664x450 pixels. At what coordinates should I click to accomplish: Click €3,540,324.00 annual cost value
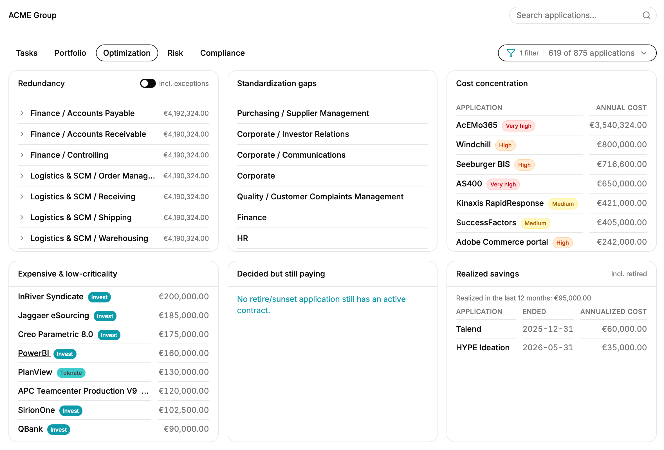(x=618, y=125)
